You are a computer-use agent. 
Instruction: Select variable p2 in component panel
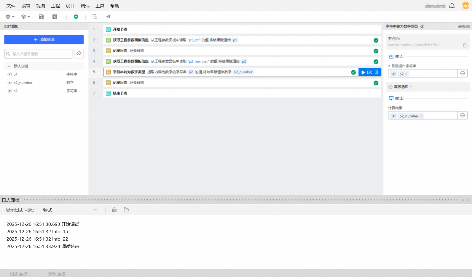(x=44, y=91)
